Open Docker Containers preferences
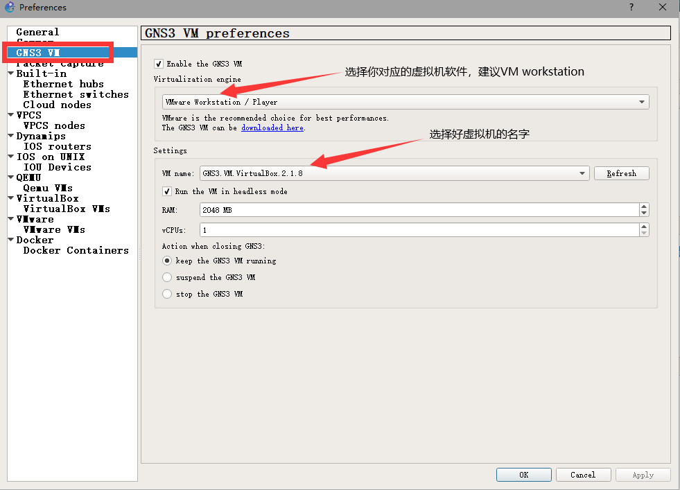 pyautogui.click(x=76, y=251)
